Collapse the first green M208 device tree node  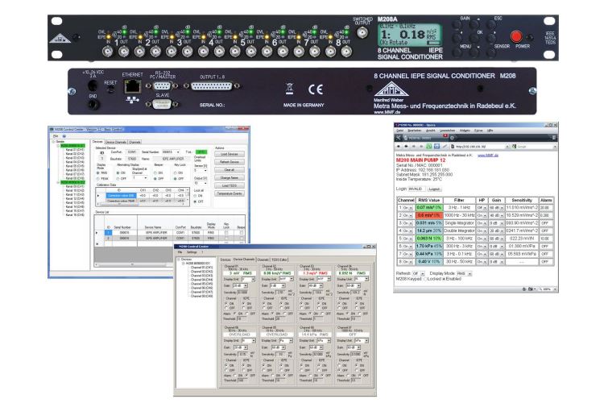tap(58, 146)
